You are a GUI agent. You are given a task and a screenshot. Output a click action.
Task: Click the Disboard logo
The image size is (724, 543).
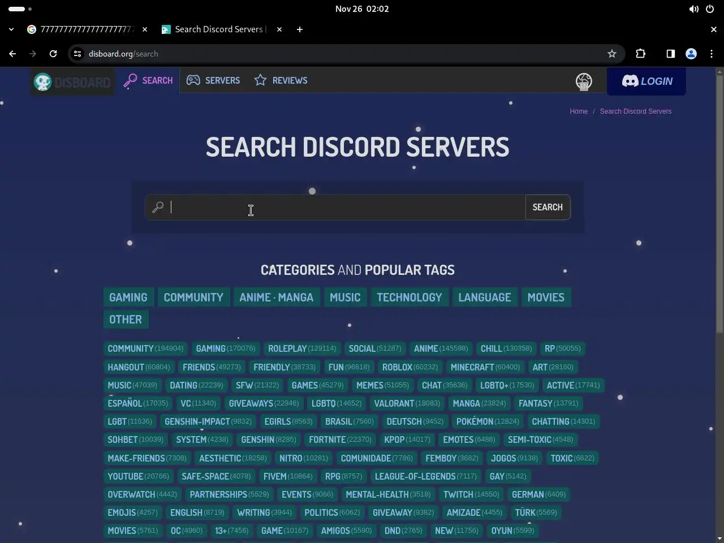click(72, 82)
